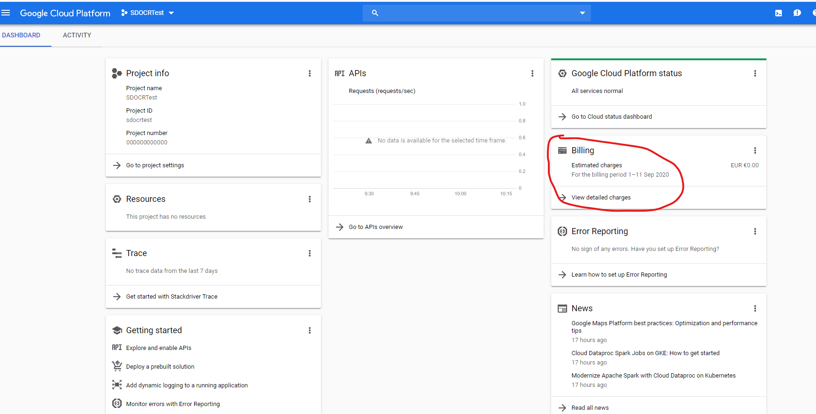
Task: Open Billing card three-dot menu
Action: (755, 150)
